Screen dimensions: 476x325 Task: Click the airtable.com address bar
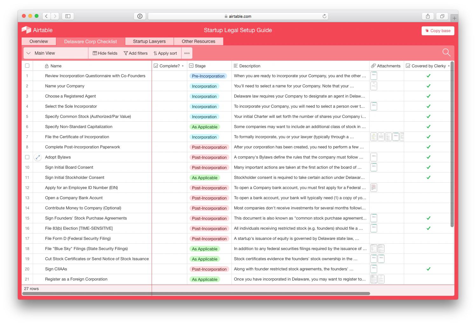tap(238, 16)
